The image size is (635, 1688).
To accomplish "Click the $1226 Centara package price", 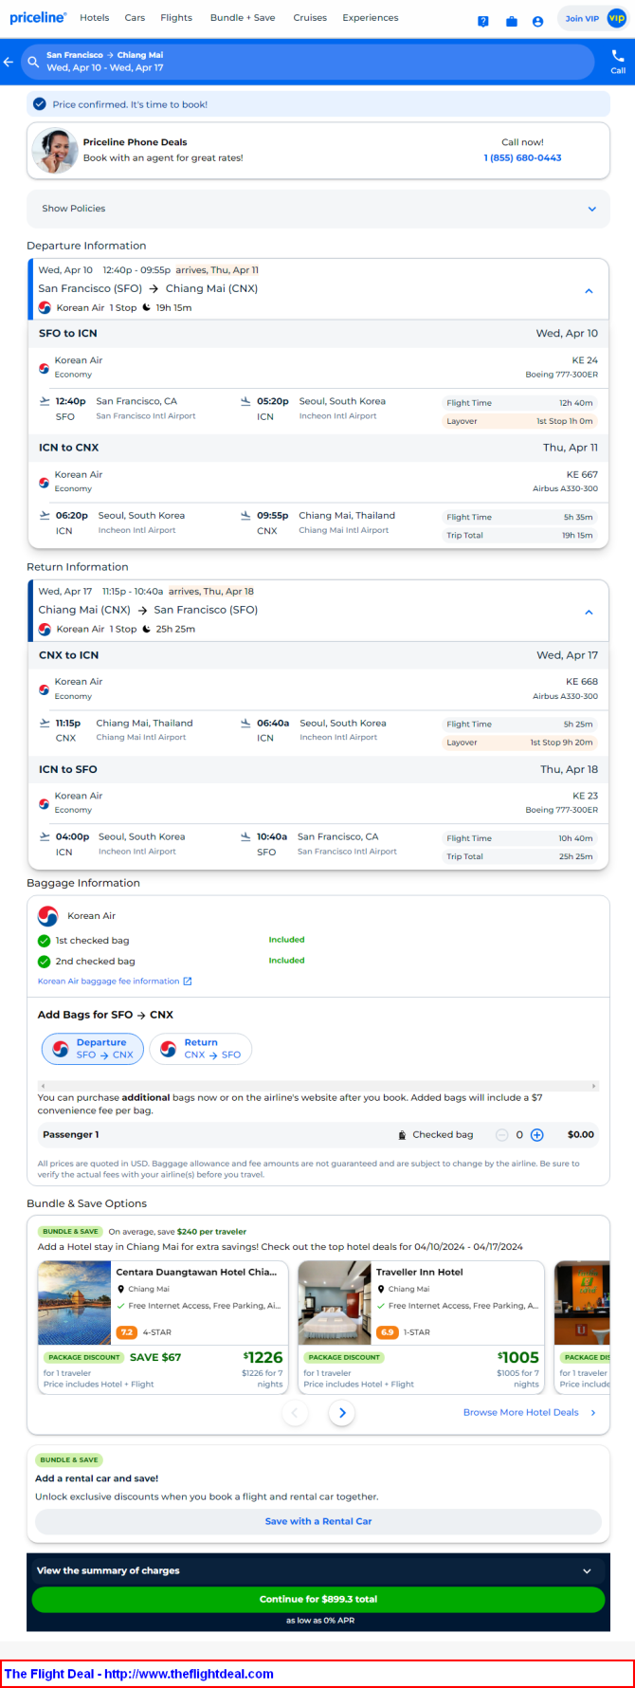I will (x=263, y=1358).
